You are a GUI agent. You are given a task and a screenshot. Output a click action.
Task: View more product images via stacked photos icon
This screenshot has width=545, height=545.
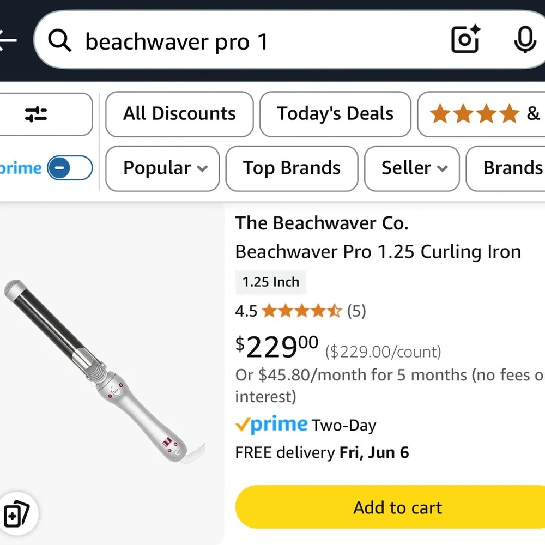point(20,513)
